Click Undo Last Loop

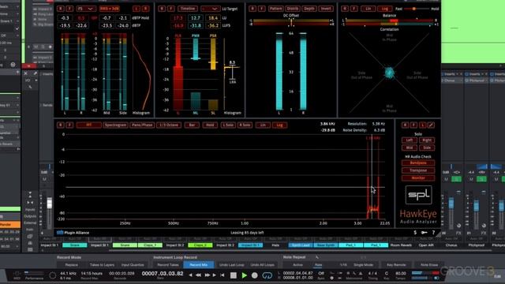click(231, 265)
